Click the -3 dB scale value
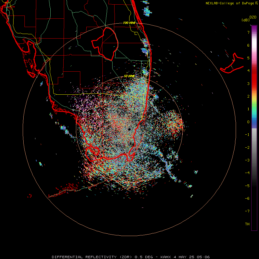This screenshot has height=259, width=259. pyautogui.click(x=247, y=160)
